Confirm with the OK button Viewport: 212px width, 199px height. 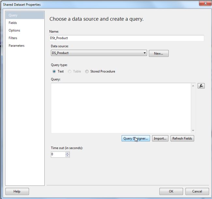point(171,191)
